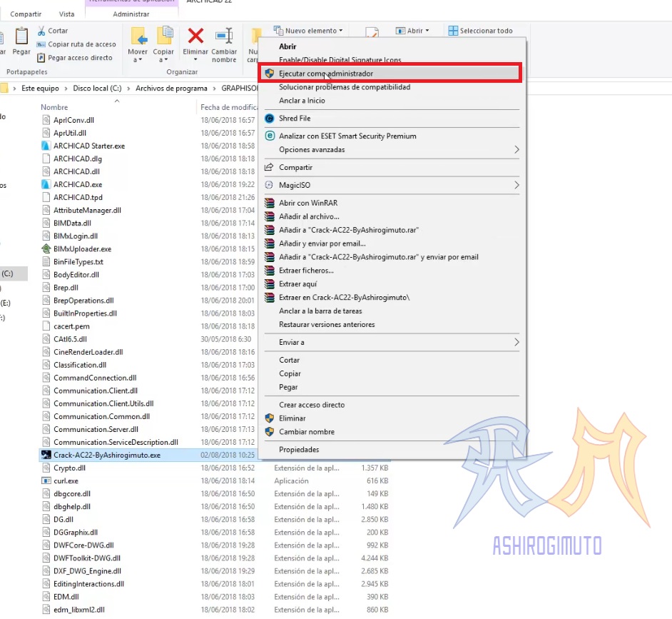The height and width of the screenshot is (619, 672).
Task: Click Pegar acceso directo
Action: click(80, 58)
